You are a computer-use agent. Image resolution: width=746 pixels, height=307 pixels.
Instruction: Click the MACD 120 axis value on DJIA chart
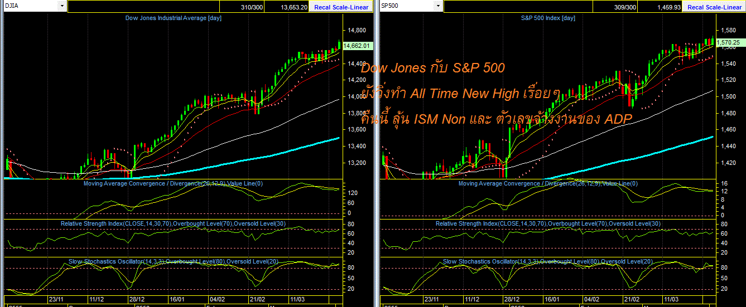(x=353, y=193)
